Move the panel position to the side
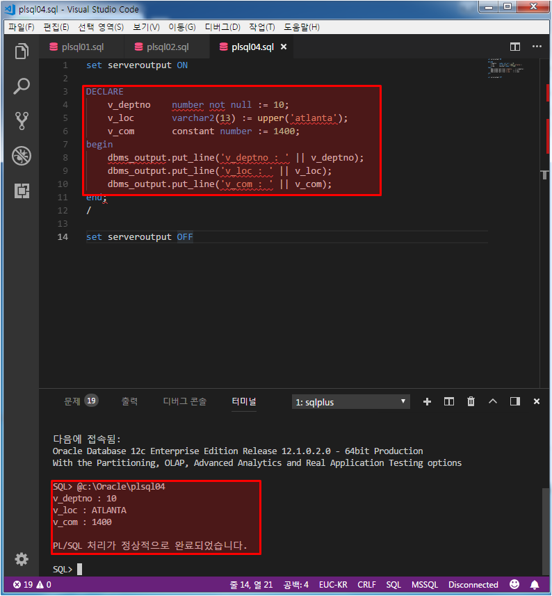The height and width of the screenshot is (596, 552). (514, 401)
